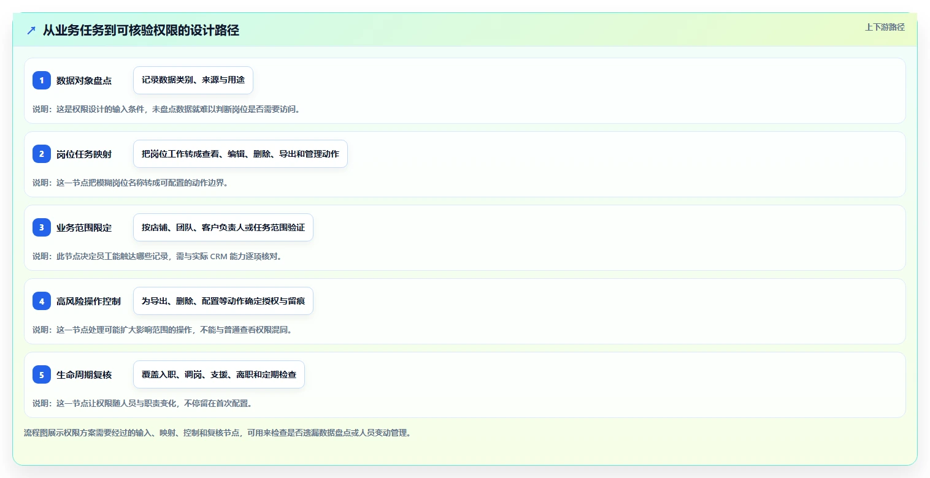Click the note about 不停留在首次配置
The image size is (930, 478).
(142, 403)
